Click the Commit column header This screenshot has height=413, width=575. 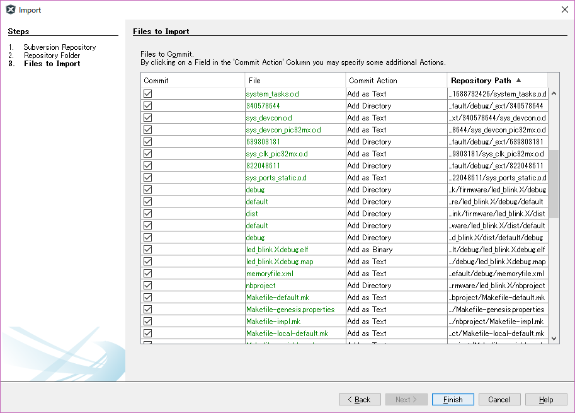pos(193,81)
